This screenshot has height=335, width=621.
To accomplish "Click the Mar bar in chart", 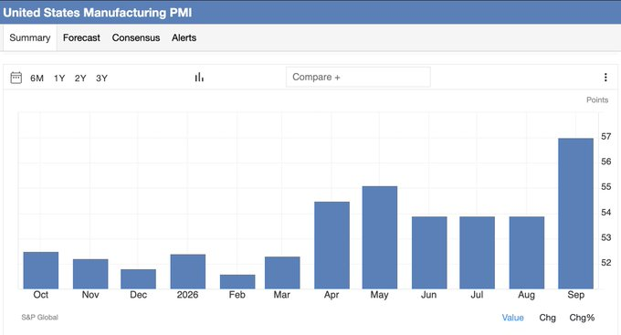I will pyautogui.click(x=282, y=273).
